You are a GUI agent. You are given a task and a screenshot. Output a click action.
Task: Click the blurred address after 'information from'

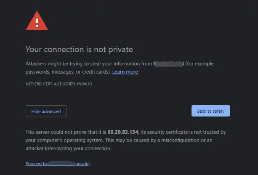point(169,64)
